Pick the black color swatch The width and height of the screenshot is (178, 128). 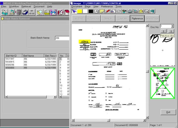(91, 11)
